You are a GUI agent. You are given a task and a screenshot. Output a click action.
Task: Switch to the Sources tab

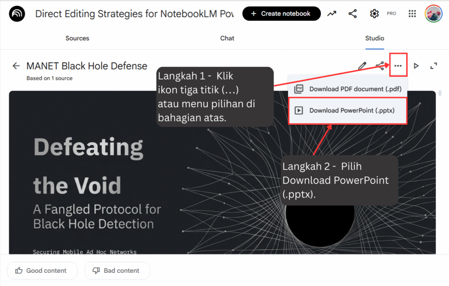pos(77,38)
